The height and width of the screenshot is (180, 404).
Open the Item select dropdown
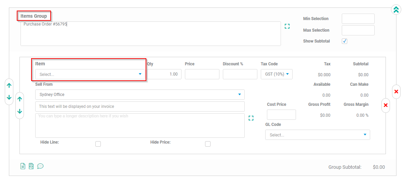[90, 74]
